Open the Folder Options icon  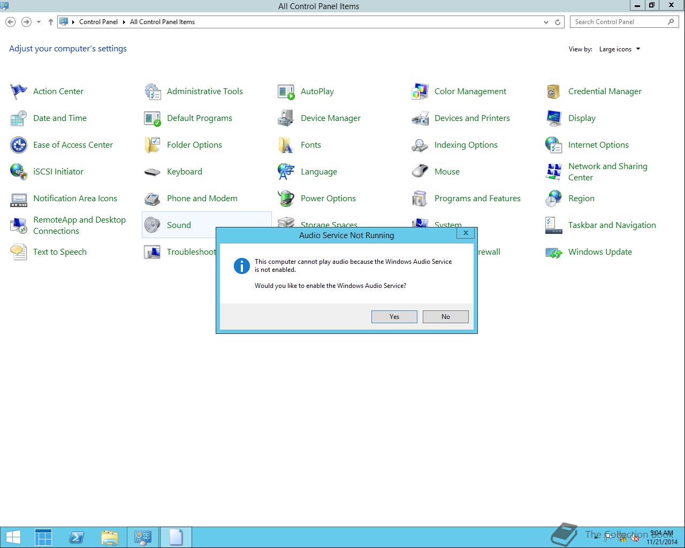coord(153,145)
